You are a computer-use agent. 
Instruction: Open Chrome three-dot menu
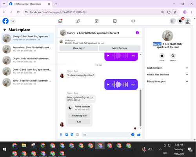(x=192, y=12)
